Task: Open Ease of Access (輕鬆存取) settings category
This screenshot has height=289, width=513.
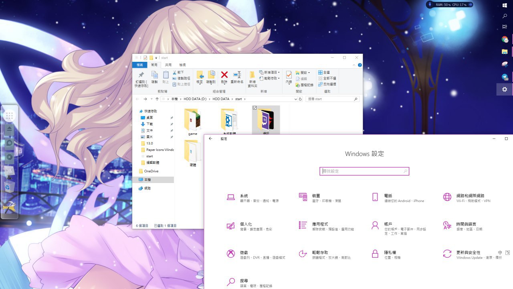Action: point(325,254)
